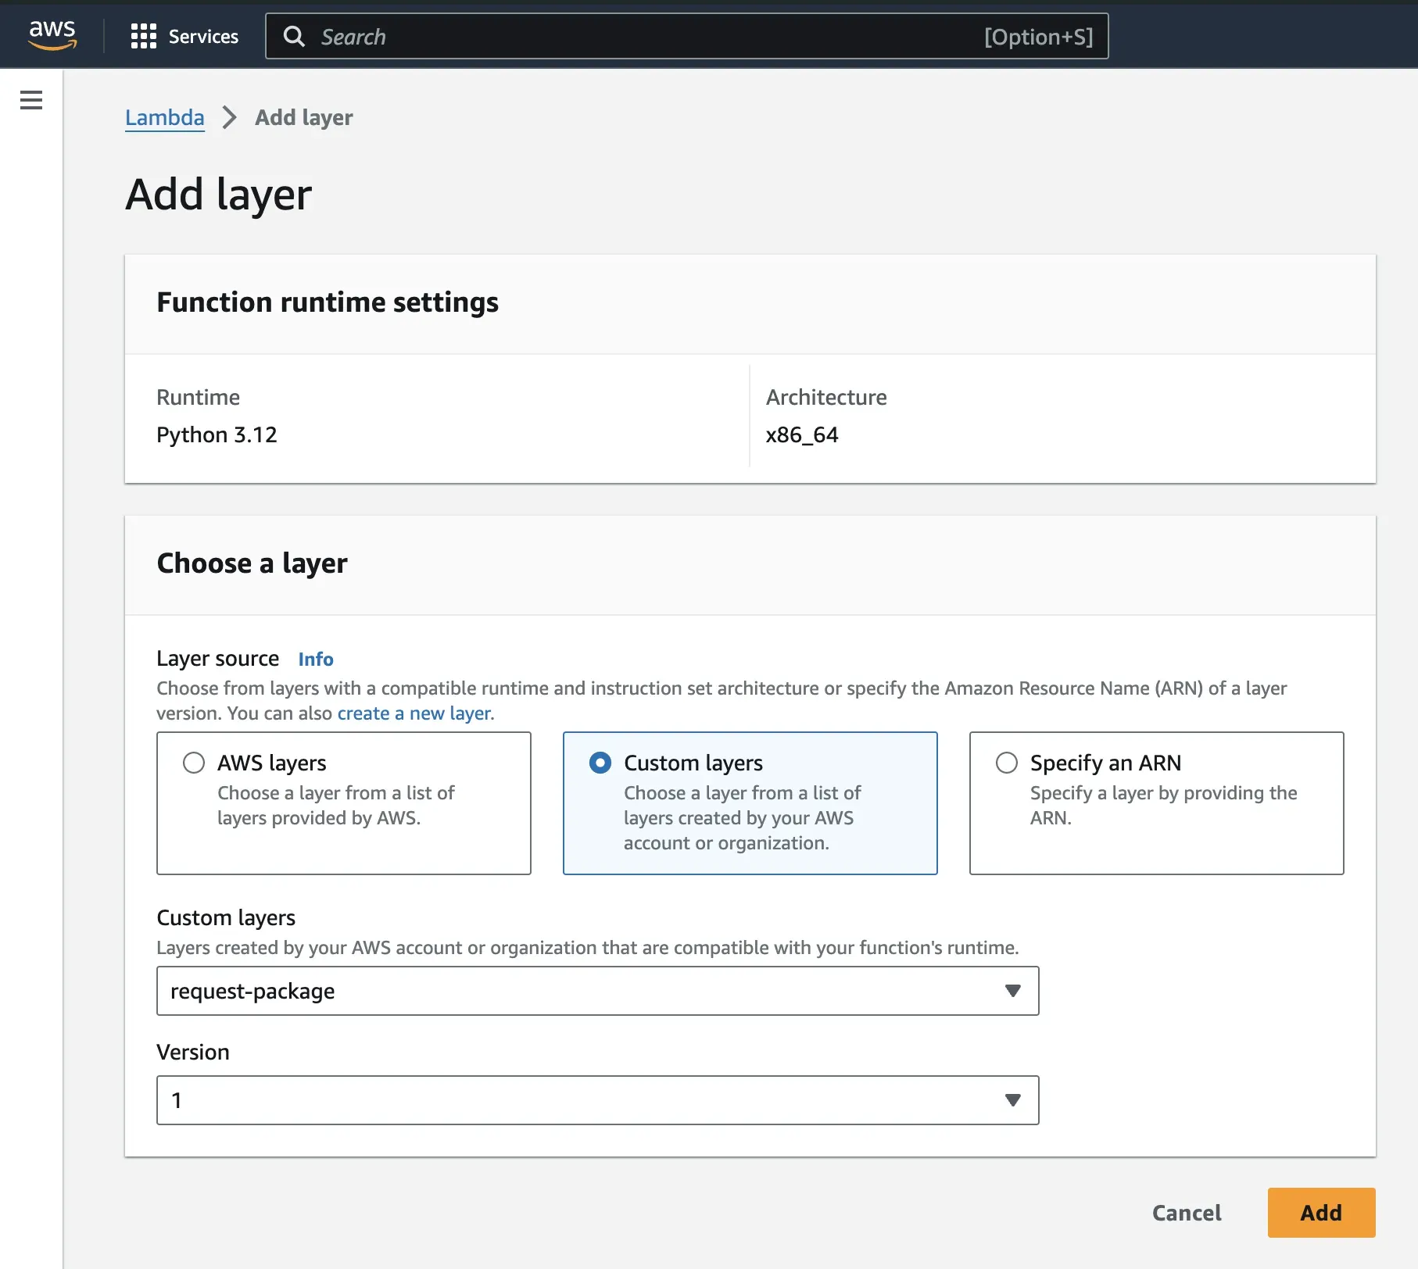Viewport: 1418px width, 1269px height.
Task: Click the Python 3.12 runtime value
Action: (x=217, y=434)
